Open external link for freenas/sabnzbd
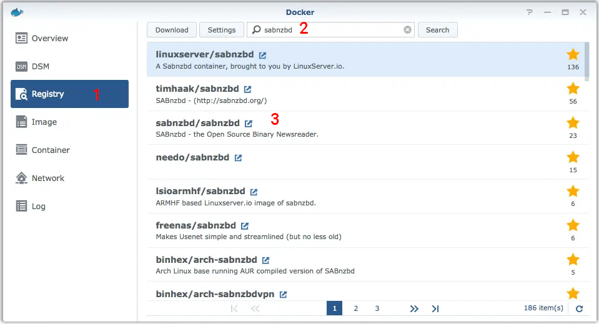 [244, 226]
